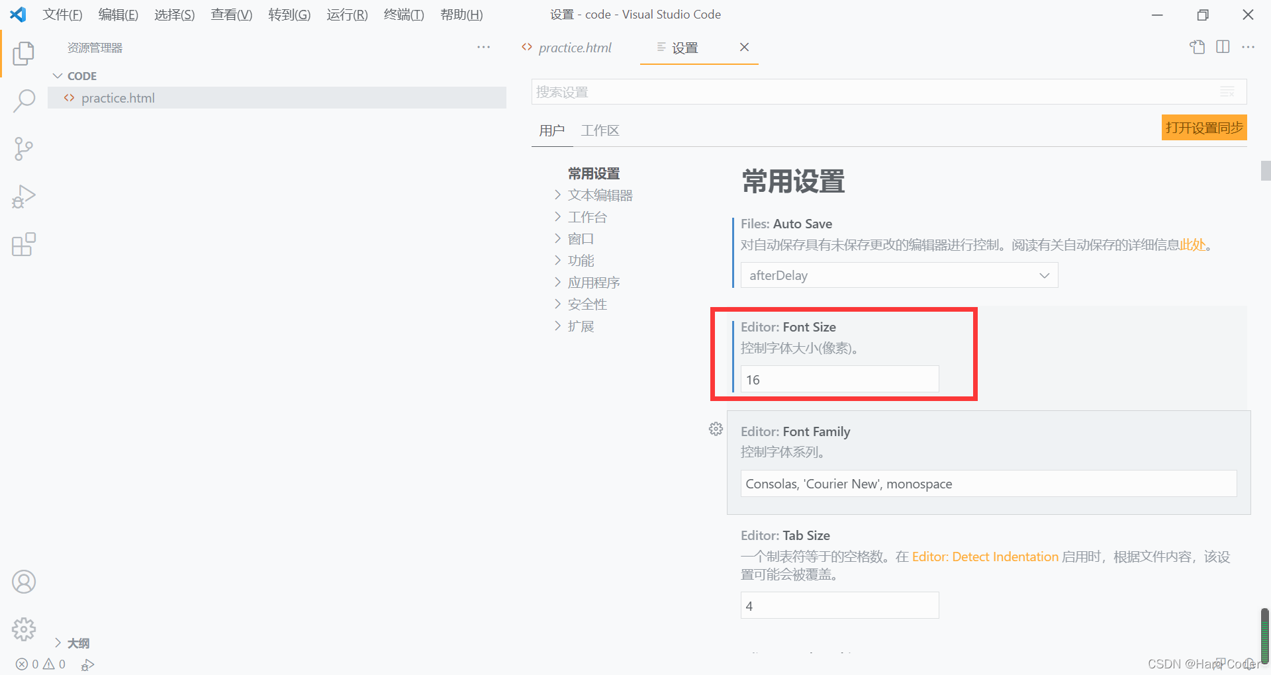The height and width of the screenshot is (675, 1271).
Task: Click the 搜索设置 search box
Action: 888,92
